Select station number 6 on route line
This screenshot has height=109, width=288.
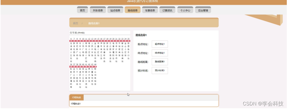71,39
